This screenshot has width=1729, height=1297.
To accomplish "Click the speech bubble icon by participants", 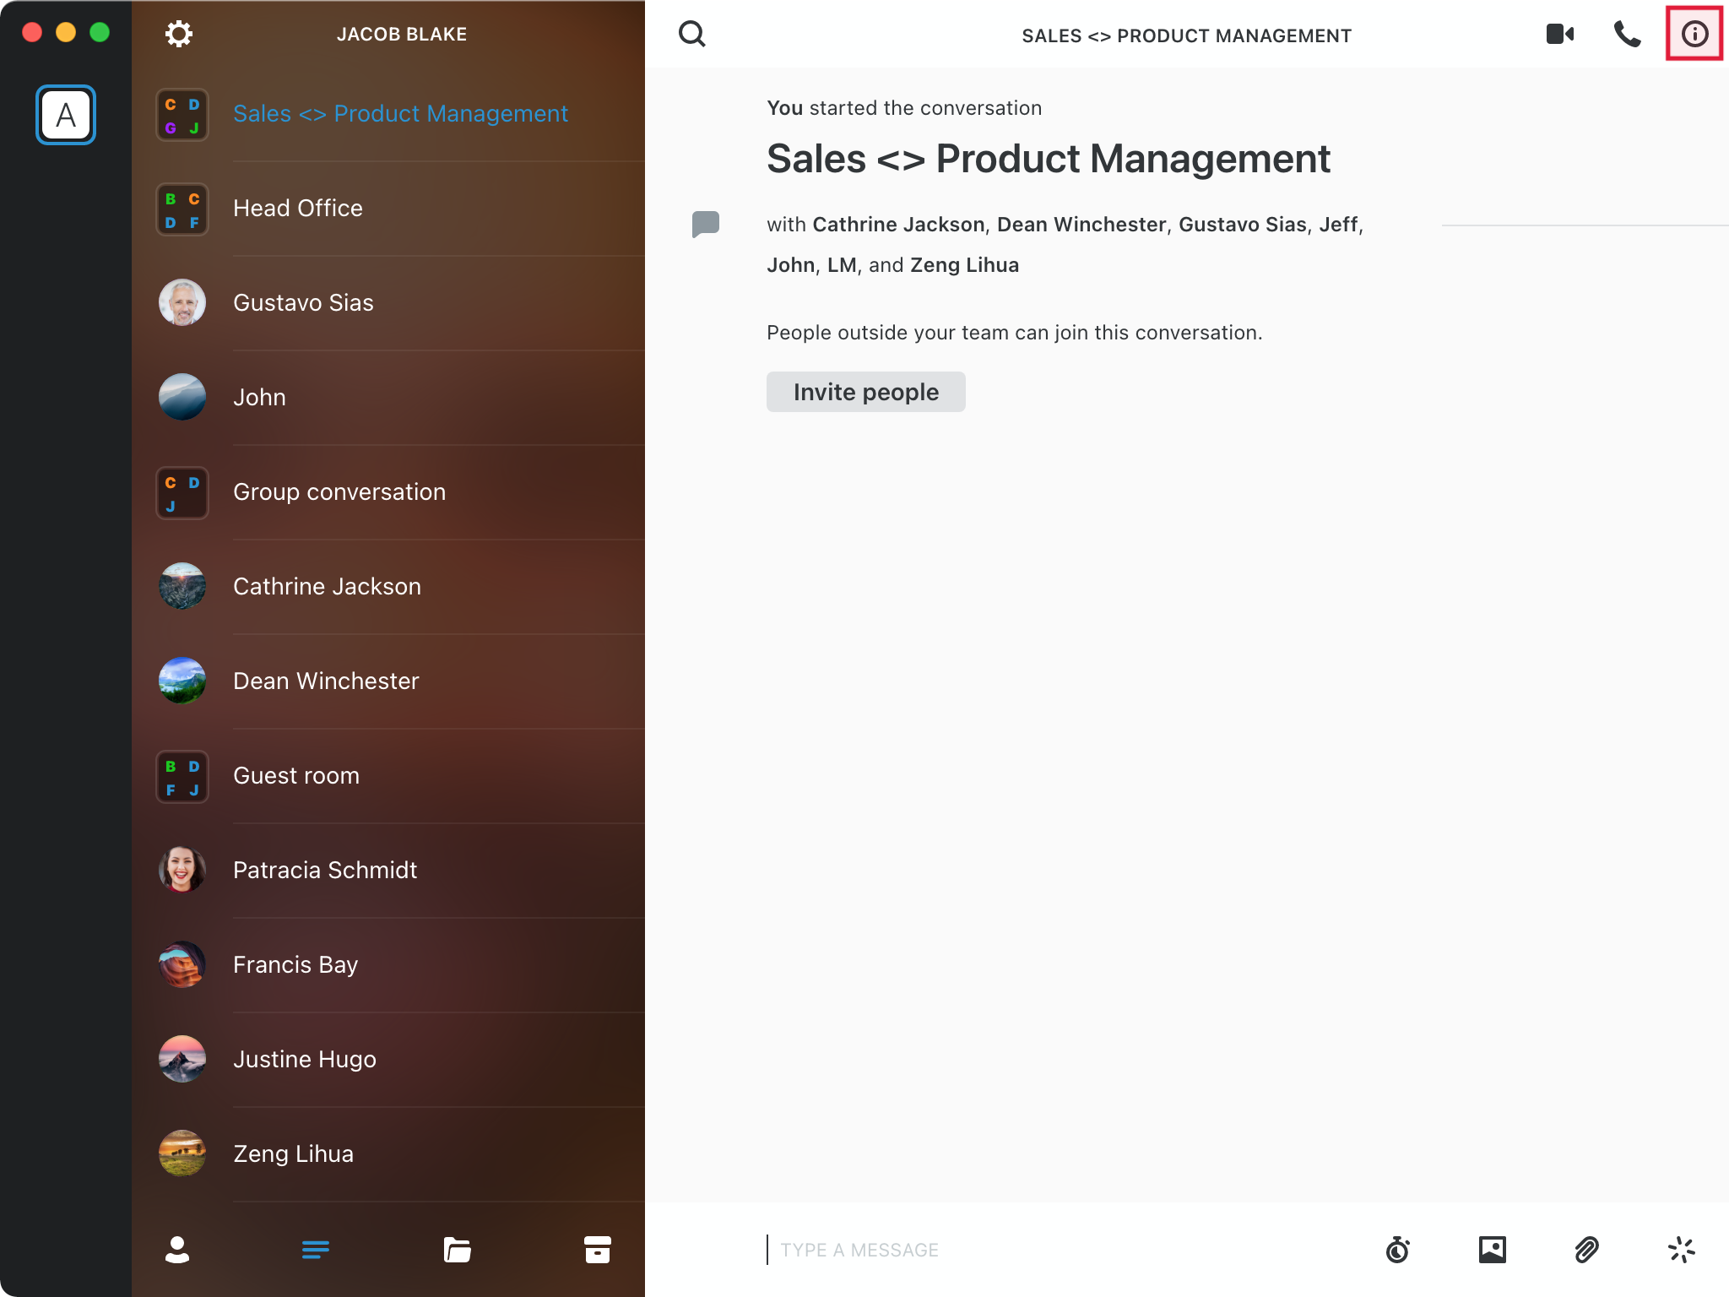I will (706, 225).
